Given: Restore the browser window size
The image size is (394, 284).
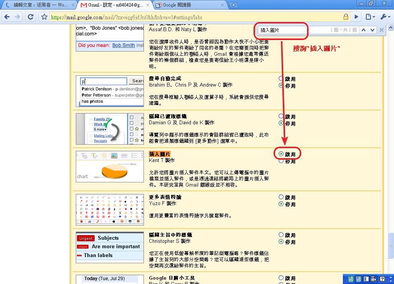Looking at the screenshot, I should (371, 3).
